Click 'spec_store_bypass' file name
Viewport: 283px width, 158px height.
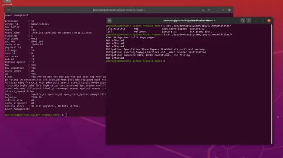coord(174,29)
